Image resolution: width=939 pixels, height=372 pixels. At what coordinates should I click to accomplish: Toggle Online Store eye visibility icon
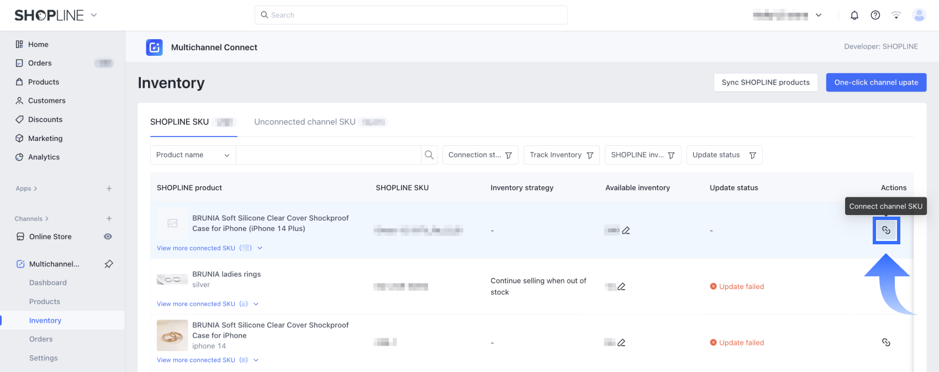108,237
